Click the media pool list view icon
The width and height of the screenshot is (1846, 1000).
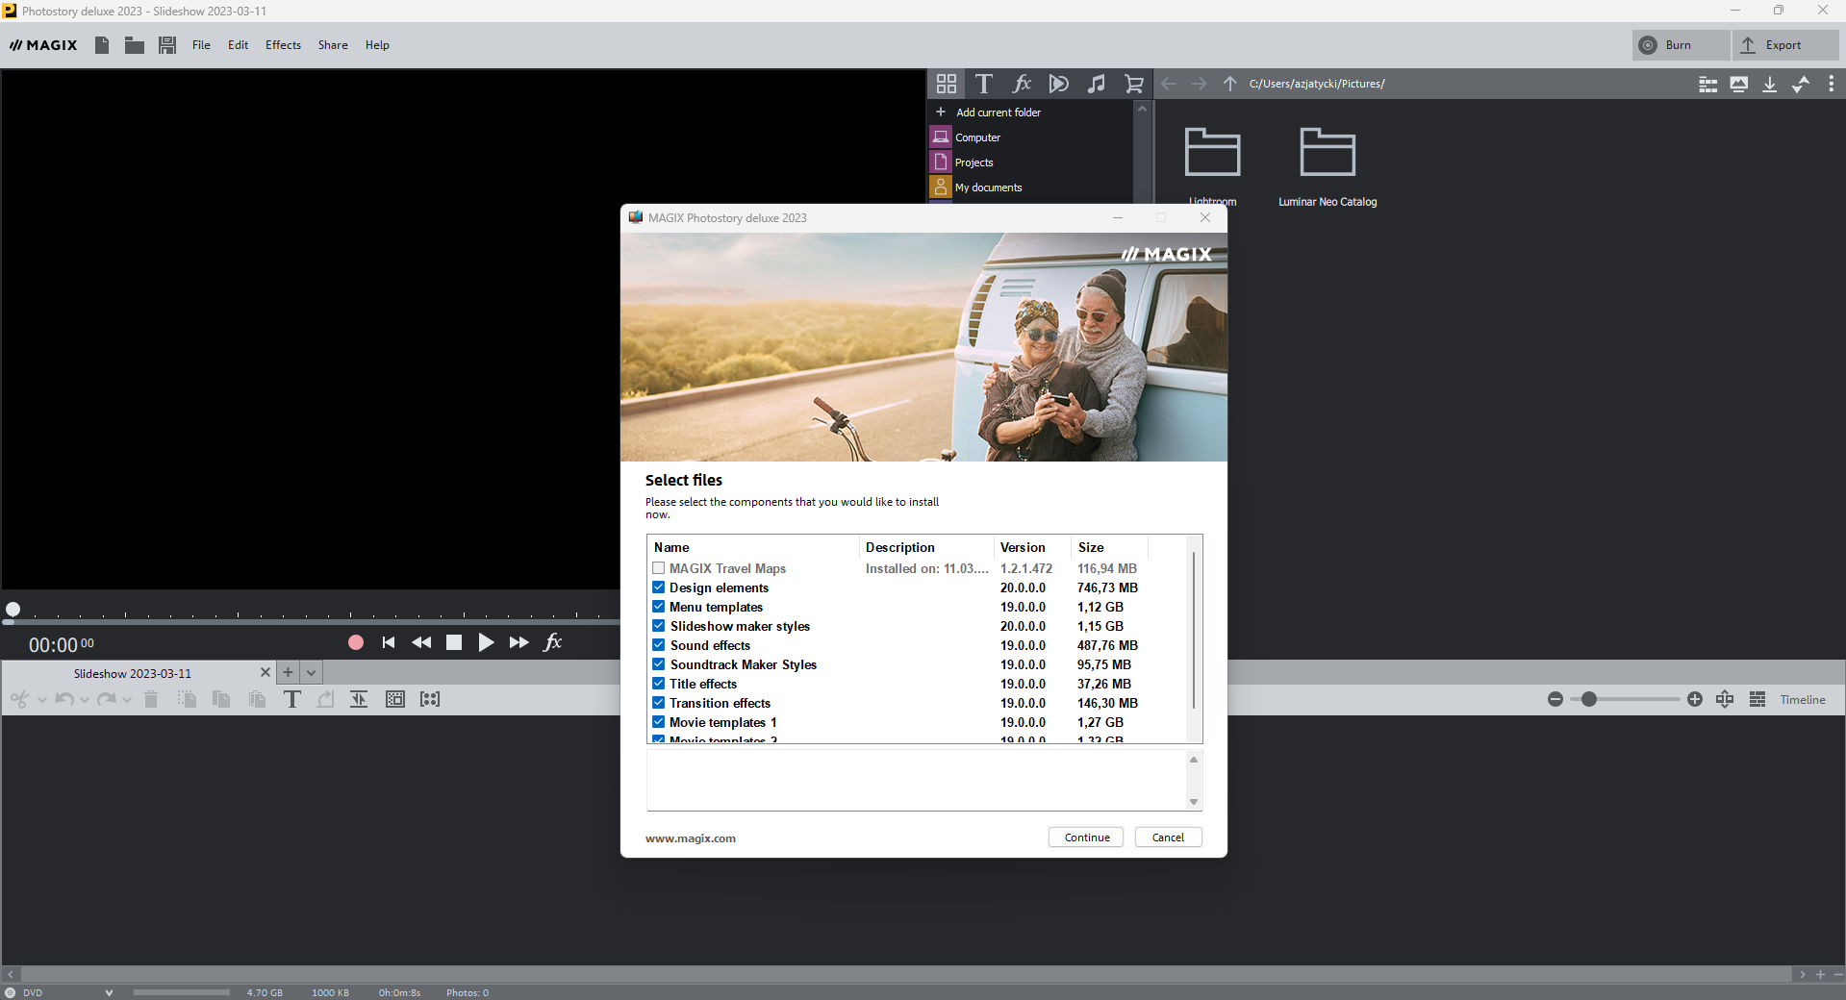tap(1708, 84)
